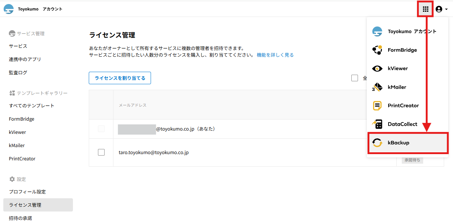
Task: Open すべてのテンプレート in sidebar
Action: (x=32, y=106)
